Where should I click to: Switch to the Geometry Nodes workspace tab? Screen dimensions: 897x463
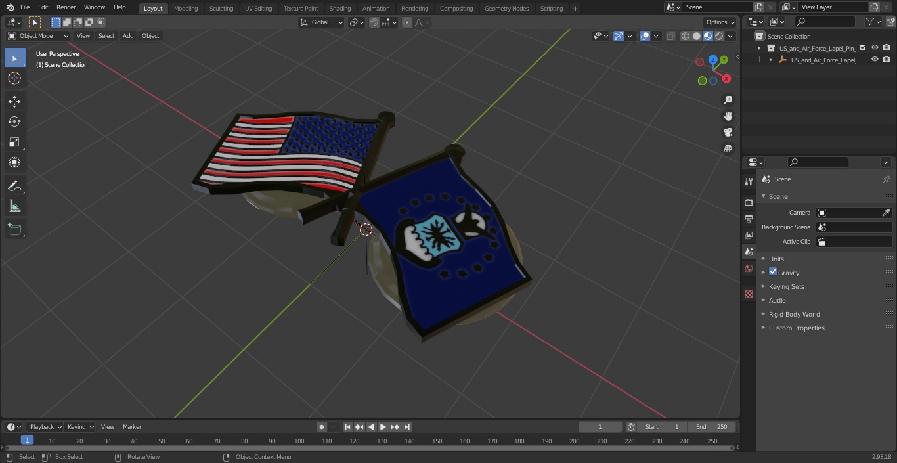(x=506, y=8)
